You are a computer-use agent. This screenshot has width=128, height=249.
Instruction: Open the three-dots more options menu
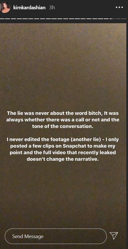(x=119, y=7)
